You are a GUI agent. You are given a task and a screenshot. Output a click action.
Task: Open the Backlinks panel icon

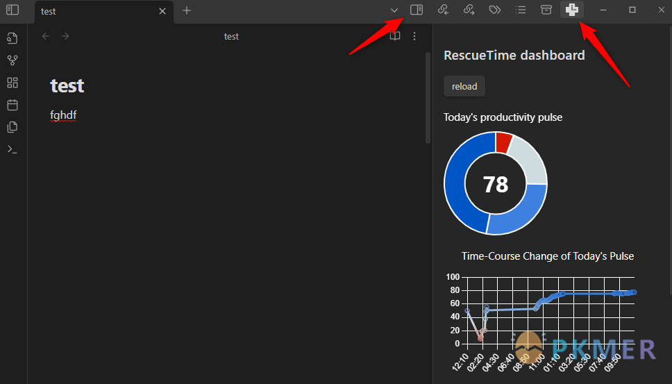[443, 10]
